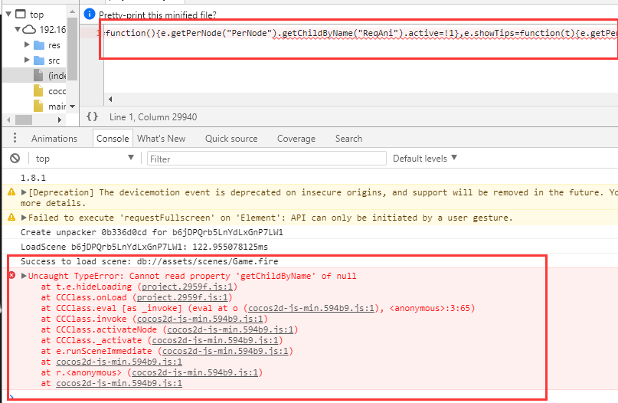Expand the src folder
The height and width of the screenshot is (403, 618).
coord(27,60)
